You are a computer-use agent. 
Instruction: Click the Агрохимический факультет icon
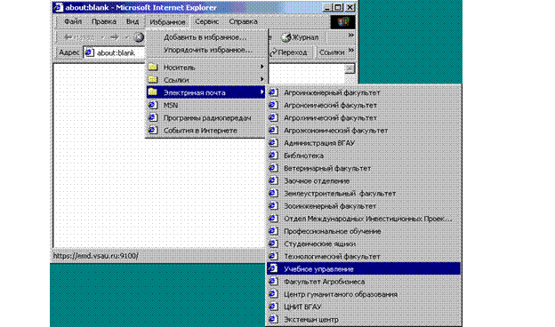[273, 117]
